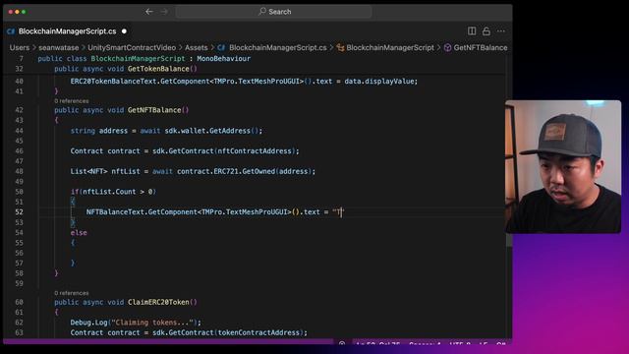Click line number 42 in the gutter
The height and width of the screenshot is (354, 629).
[x=19, y=110]
